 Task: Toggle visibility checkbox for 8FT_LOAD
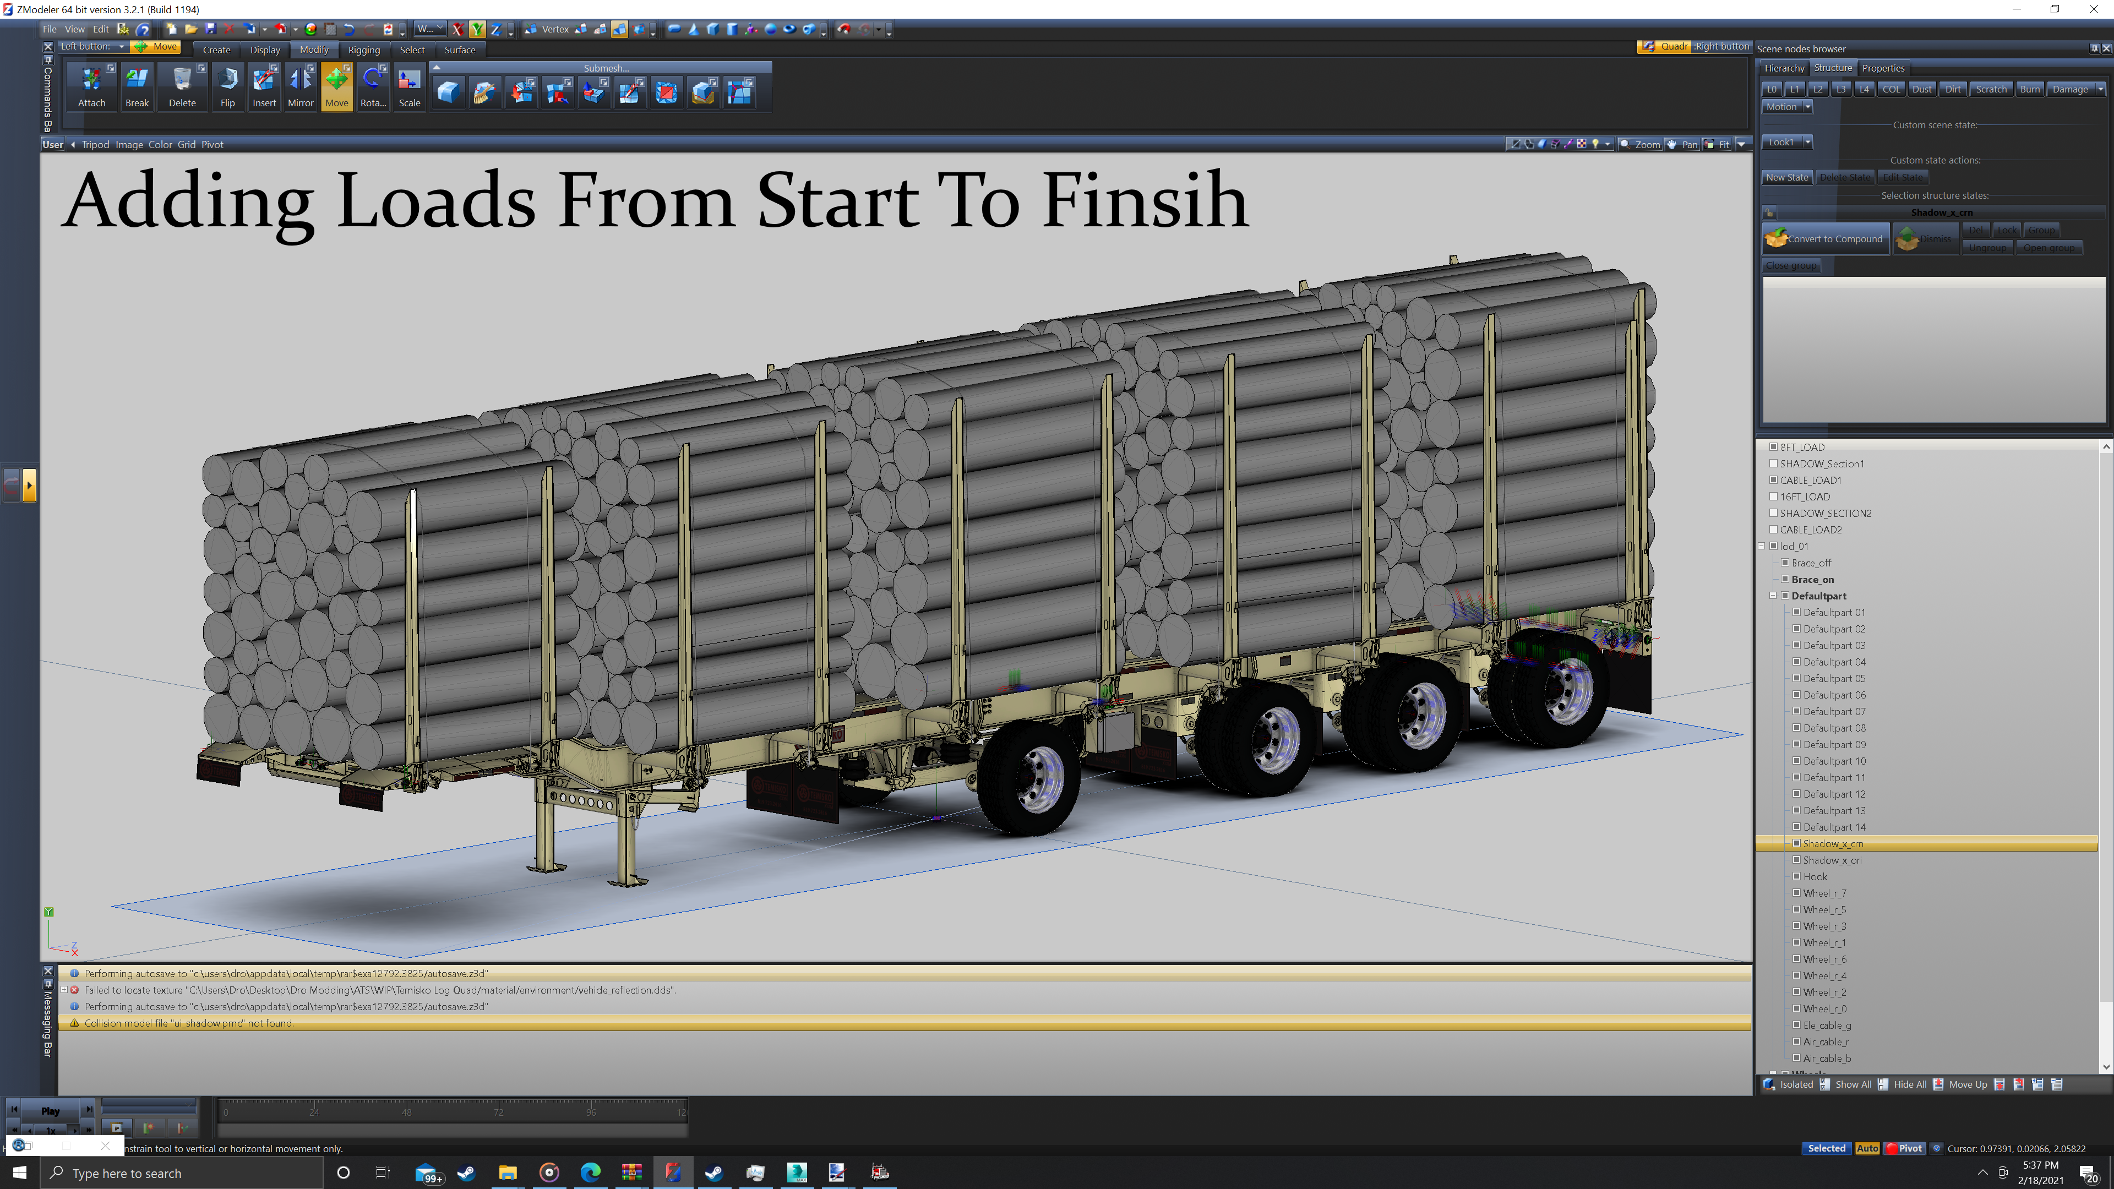coord(1773,446)
